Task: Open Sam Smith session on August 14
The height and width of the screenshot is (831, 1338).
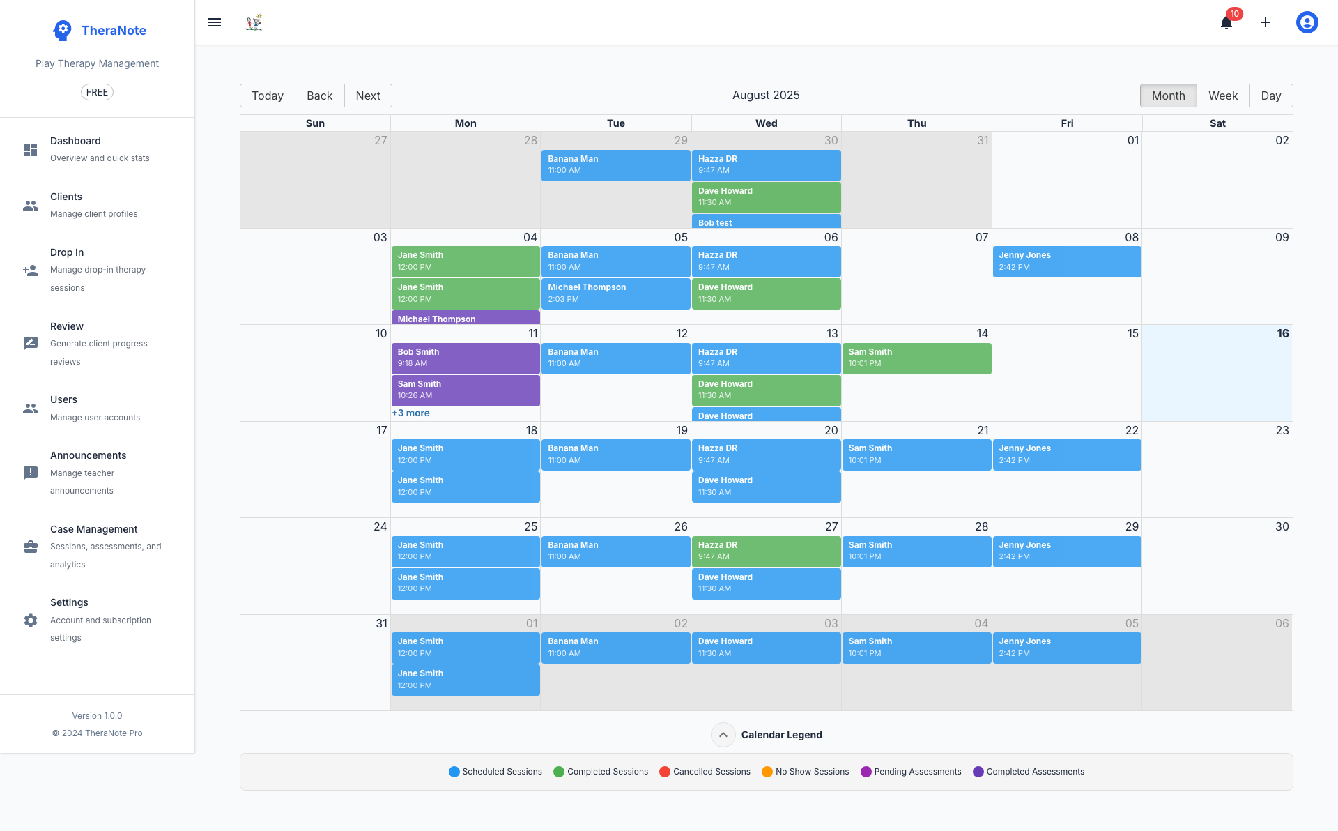Action: coord(916,358)
